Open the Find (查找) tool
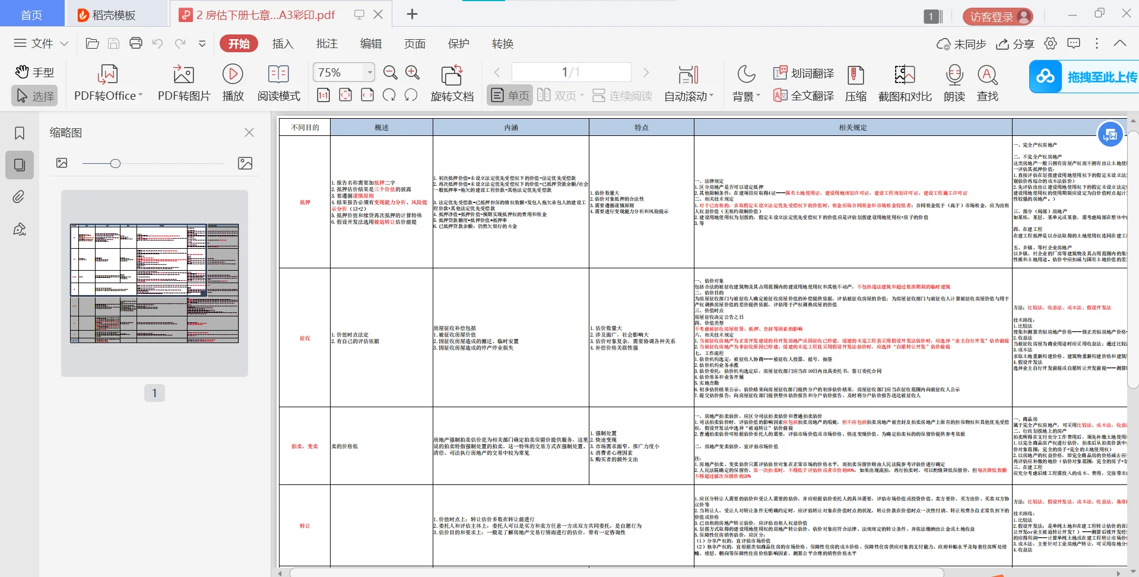 (988, 84)
